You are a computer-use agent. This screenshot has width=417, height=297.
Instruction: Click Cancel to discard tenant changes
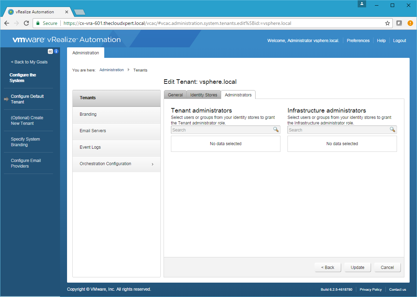click(387, 267)
